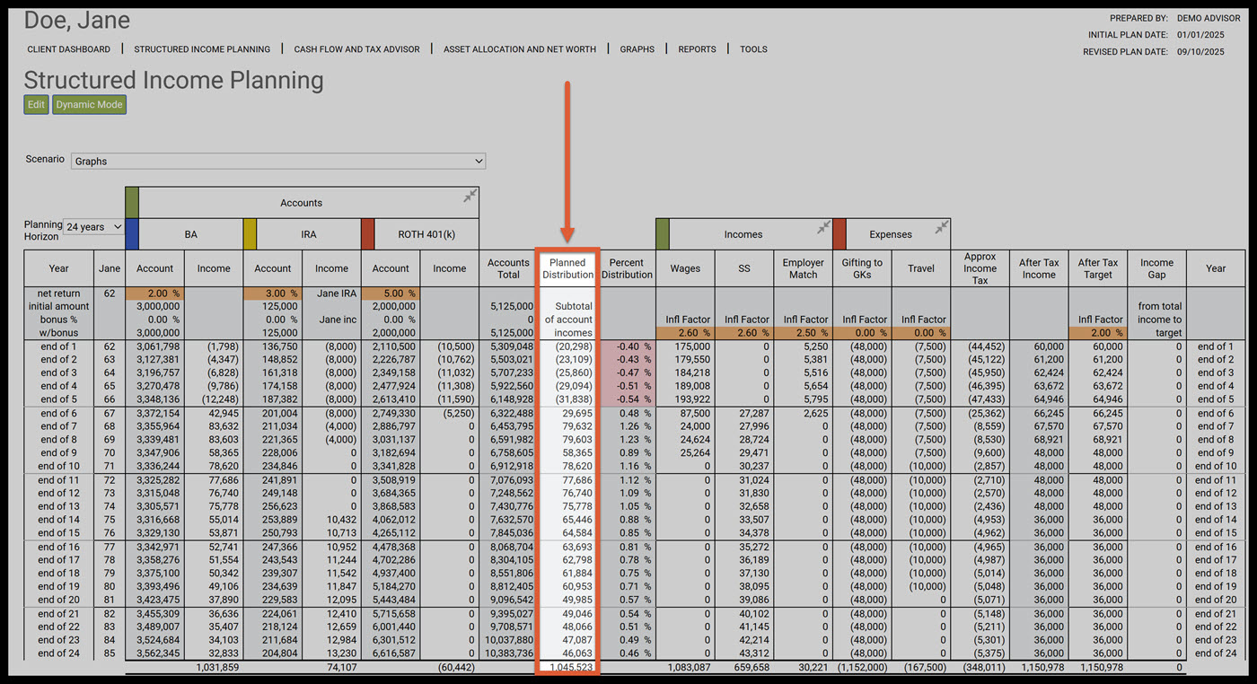Viewport: 1257px width, 684px height.
Task: Edit the Travel inflation factor field
Action: point(921,333)
